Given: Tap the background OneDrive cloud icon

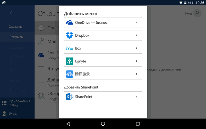Looking at the screenshot, I should pyautogui.click(x=41, y=55).
